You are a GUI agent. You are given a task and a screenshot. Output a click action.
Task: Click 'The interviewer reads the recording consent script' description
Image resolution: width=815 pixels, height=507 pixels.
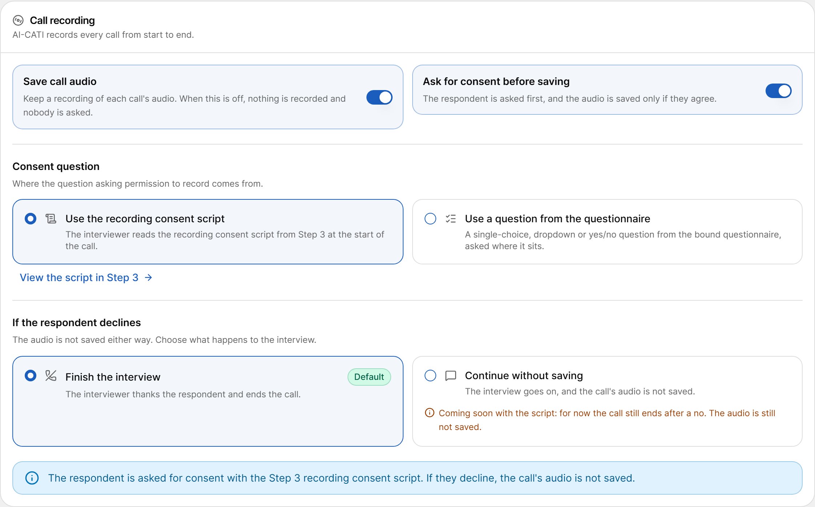[225, 240]
